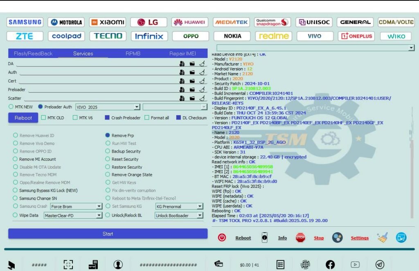The height and width of the screenshot is (271, 419).
Task: Open Qualcomm Snapdragon chipset section
Action: pyautogui.click(x=272, y=22)
